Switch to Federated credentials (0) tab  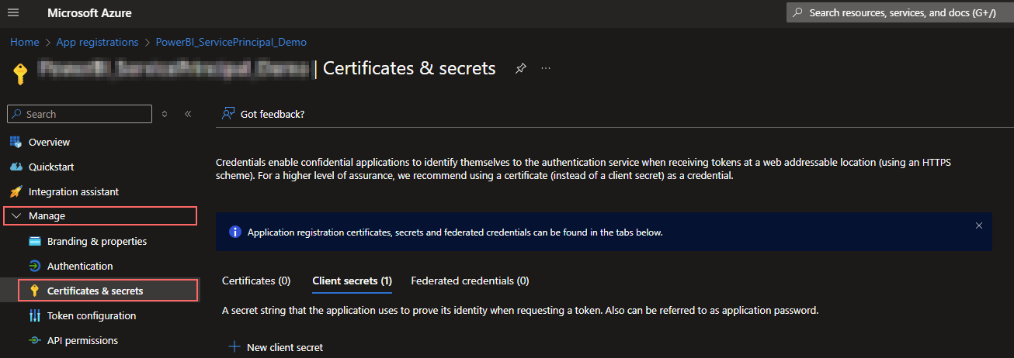coord(470,281)
